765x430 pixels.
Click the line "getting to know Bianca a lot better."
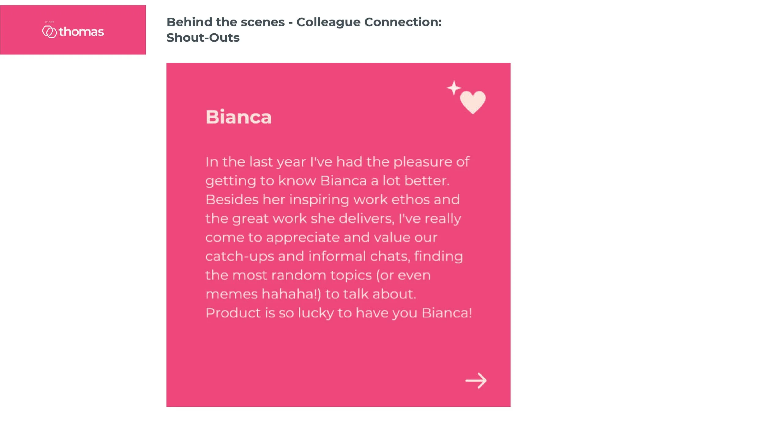click(327, 181)
